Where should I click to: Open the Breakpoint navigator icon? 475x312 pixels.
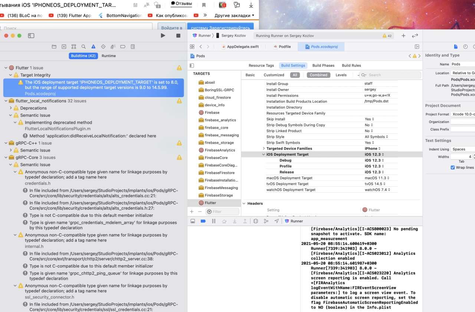(x=123, y=47)
